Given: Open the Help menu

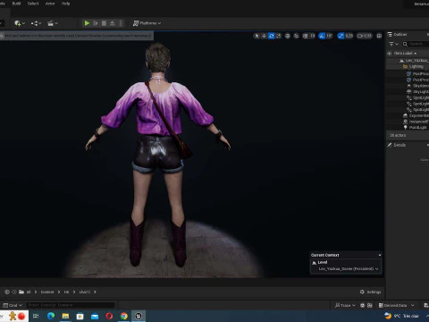Looking at the screenshot, I should point(65,4).
